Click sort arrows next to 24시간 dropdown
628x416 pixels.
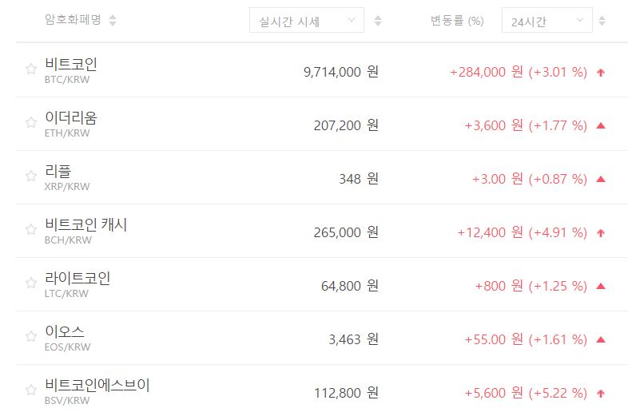pos(602,22)
